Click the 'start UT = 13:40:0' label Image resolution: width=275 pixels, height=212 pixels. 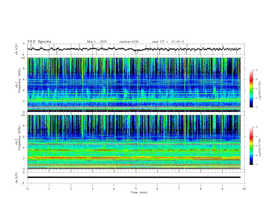[168, 42]
